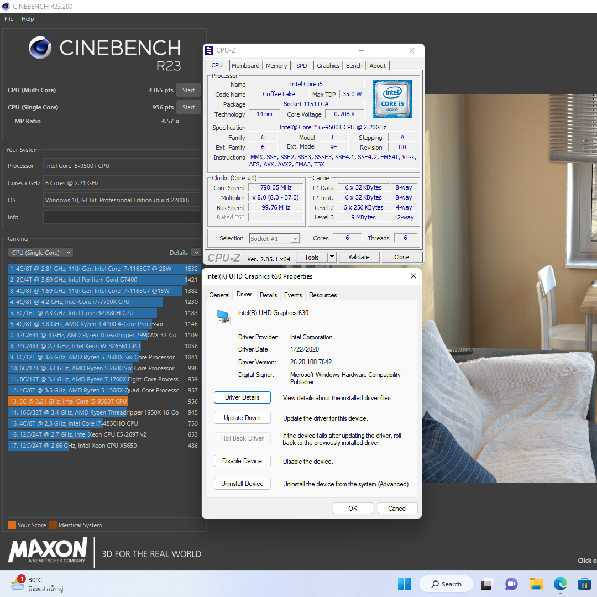This screenshot has height=597, width=597.
Task: Start the CPU (Multi Core) benchmark
Action: click(x=188, y=90)
